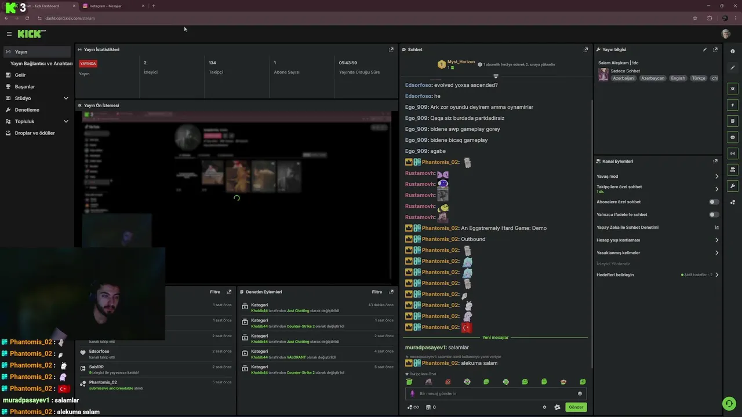Image resolution: width=742 pixels, height=417 pixels.
Task: Open Takipçilere özel sohbet options
Action: click(658, 189)
